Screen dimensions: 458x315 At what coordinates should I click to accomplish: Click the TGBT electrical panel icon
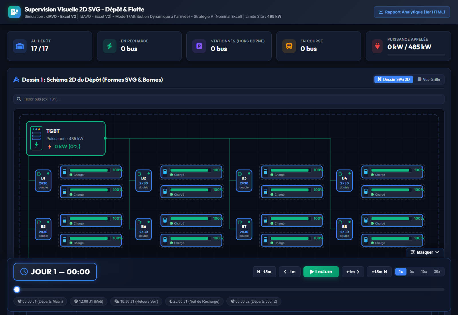point(36,138)
